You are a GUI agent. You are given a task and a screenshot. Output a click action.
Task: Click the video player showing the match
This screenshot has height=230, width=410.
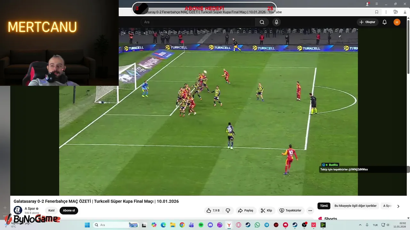(208, 112)
